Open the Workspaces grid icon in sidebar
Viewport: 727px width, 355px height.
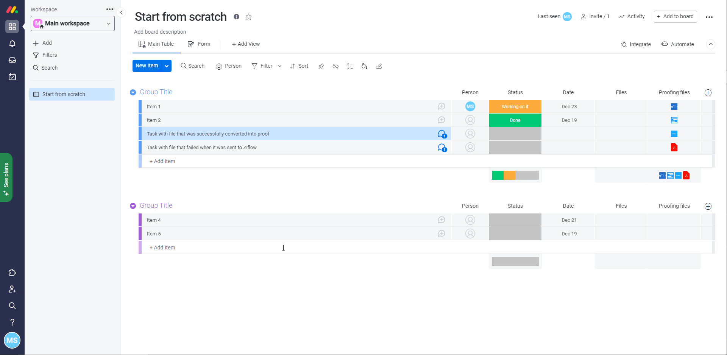(12, 26)
